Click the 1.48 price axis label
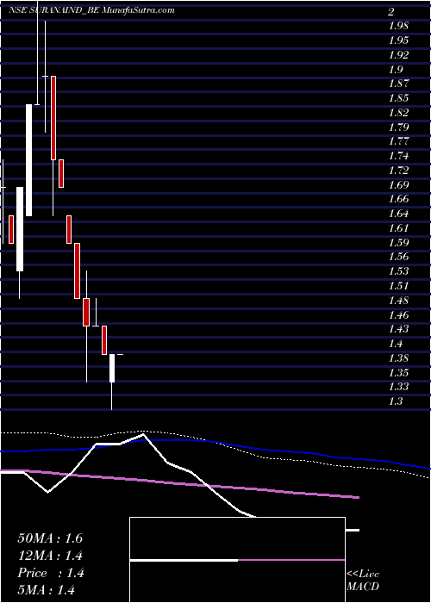Image resolution: width=431 pixels, height=603 pixels. tap(398, 301)
